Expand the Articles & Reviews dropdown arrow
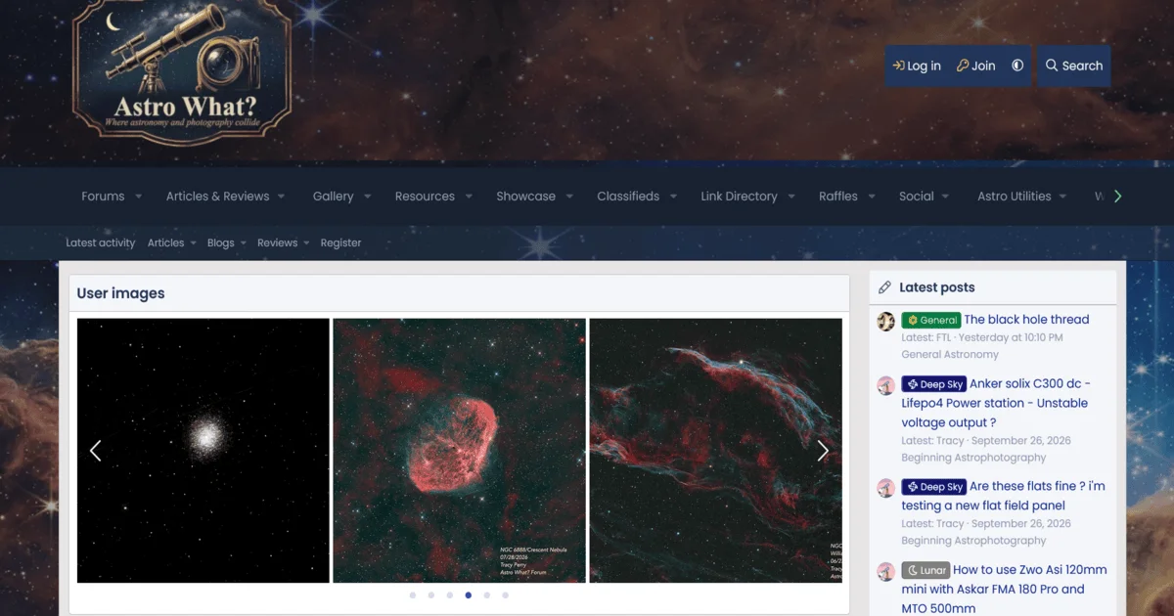1174x616 pixels. coord(282,197)
